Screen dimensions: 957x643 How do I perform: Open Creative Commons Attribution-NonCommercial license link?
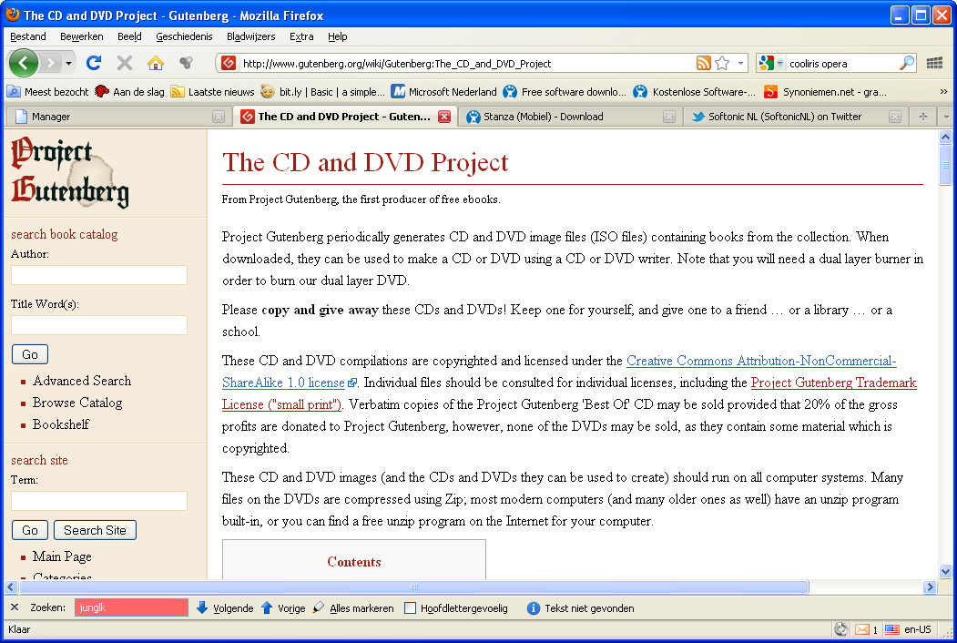[x=761, y=361]
